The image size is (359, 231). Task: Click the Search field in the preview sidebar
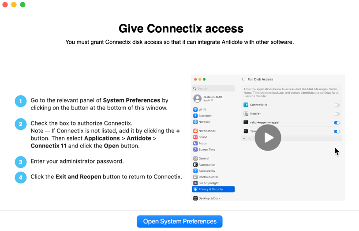[x=213, y=88]
